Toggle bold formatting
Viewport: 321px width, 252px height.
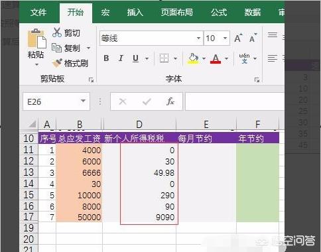106,58
